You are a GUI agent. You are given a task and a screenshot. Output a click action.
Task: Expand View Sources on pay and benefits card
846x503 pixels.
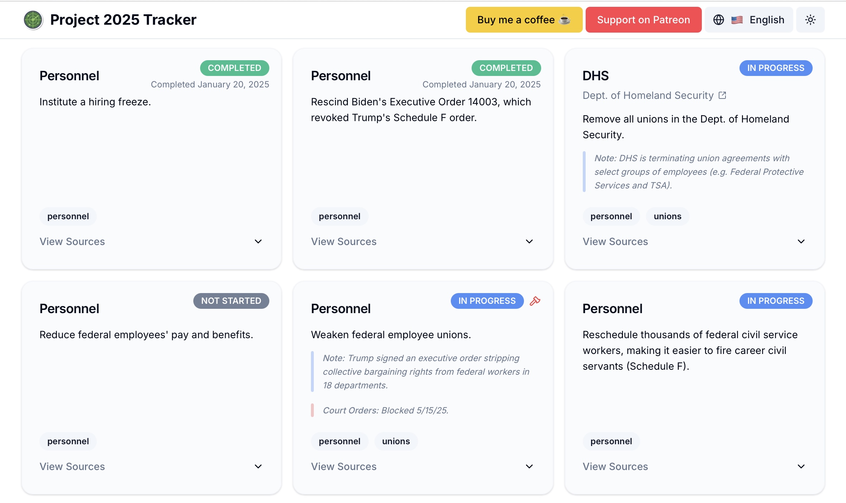point(258,466)
